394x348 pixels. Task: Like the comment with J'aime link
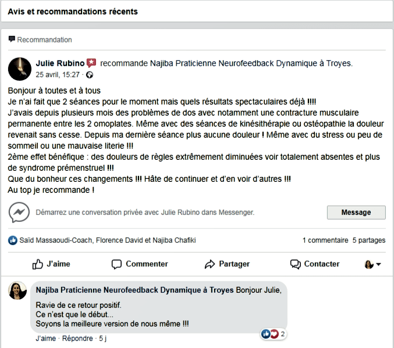point(45,338)
